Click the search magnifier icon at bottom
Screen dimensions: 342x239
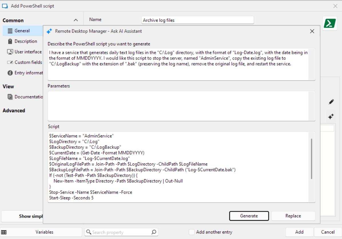[154, 232]
